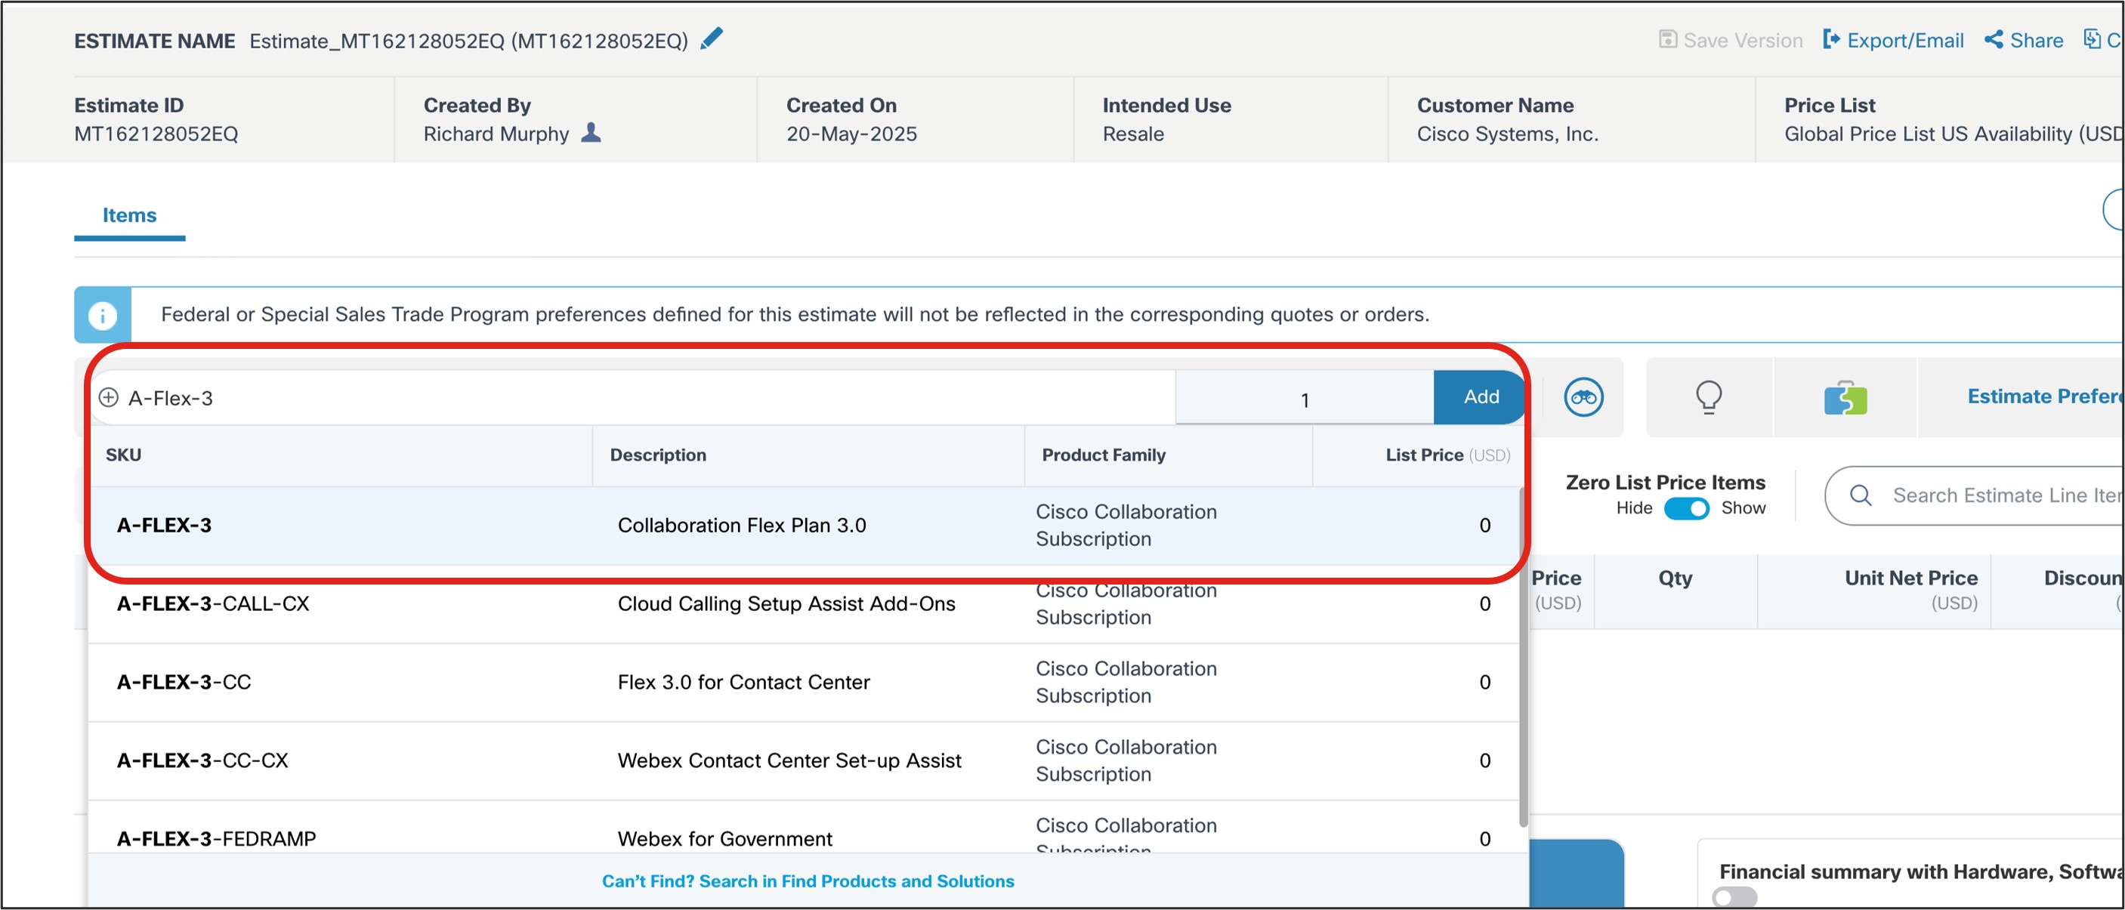Screen dimensions: 2125x910
Task: Switch to the Items tab
Action: coord(128,215)
